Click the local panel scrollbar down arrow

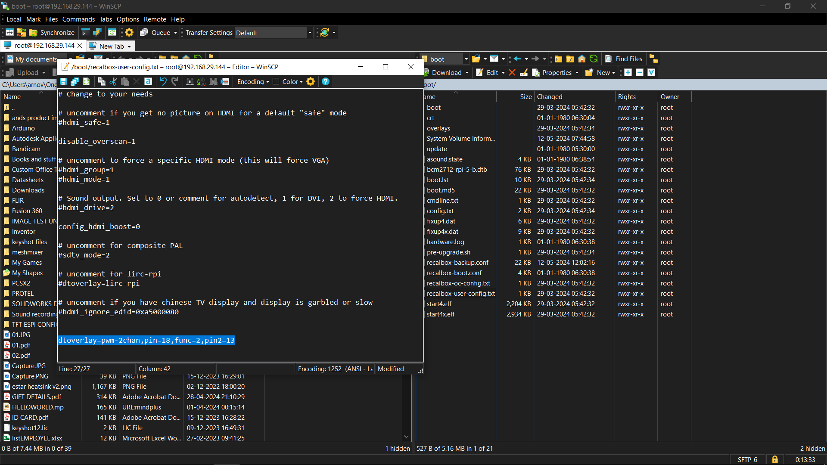point(406,437)
